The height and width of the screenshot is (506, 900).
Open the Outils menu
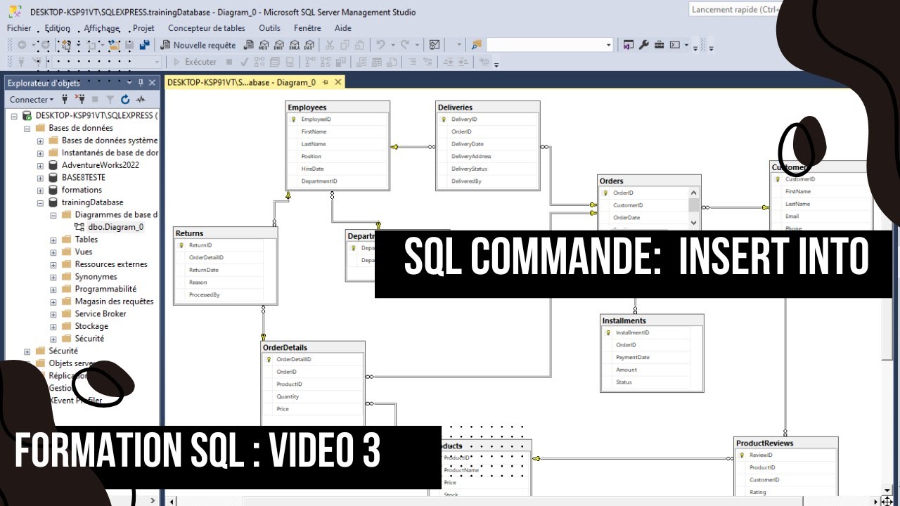pos(269,28)
